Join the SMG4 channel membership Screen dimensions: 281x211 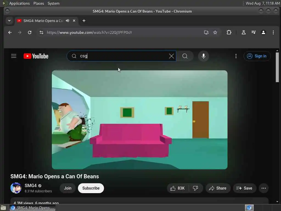tap(68, 188)
